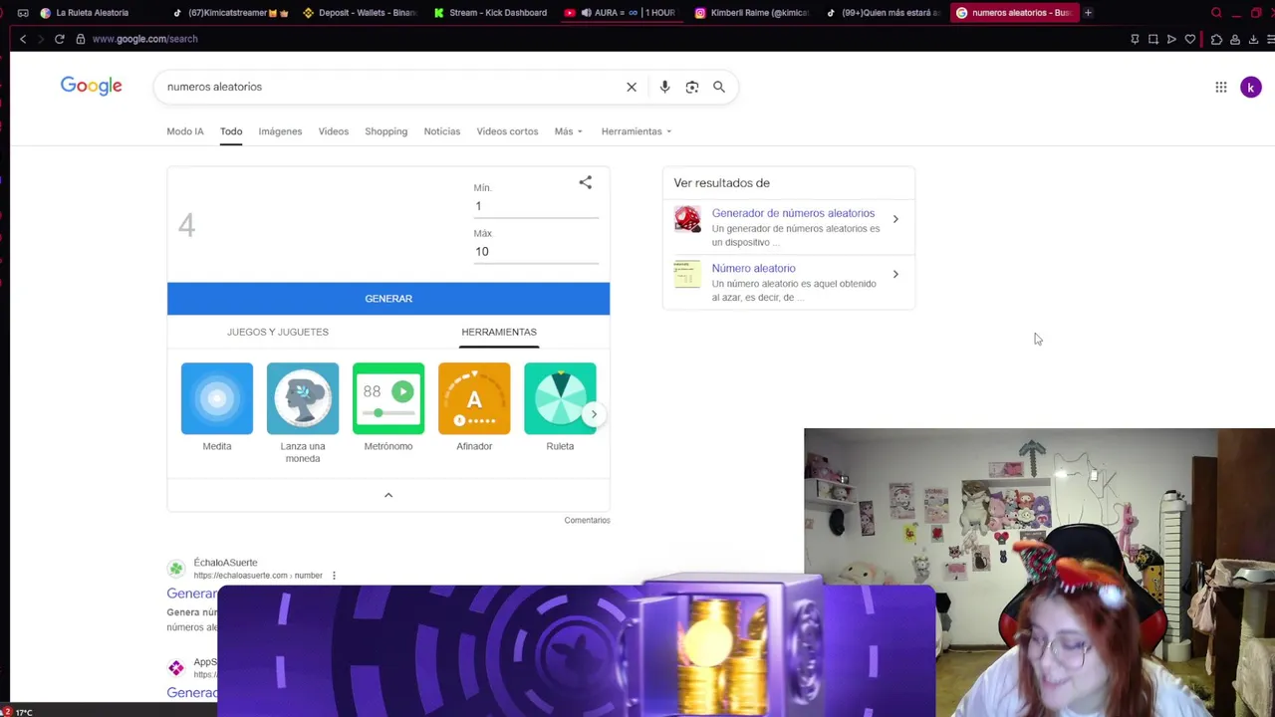
Task: Select the Todo search tab
Action: click(x=231, y=131)
